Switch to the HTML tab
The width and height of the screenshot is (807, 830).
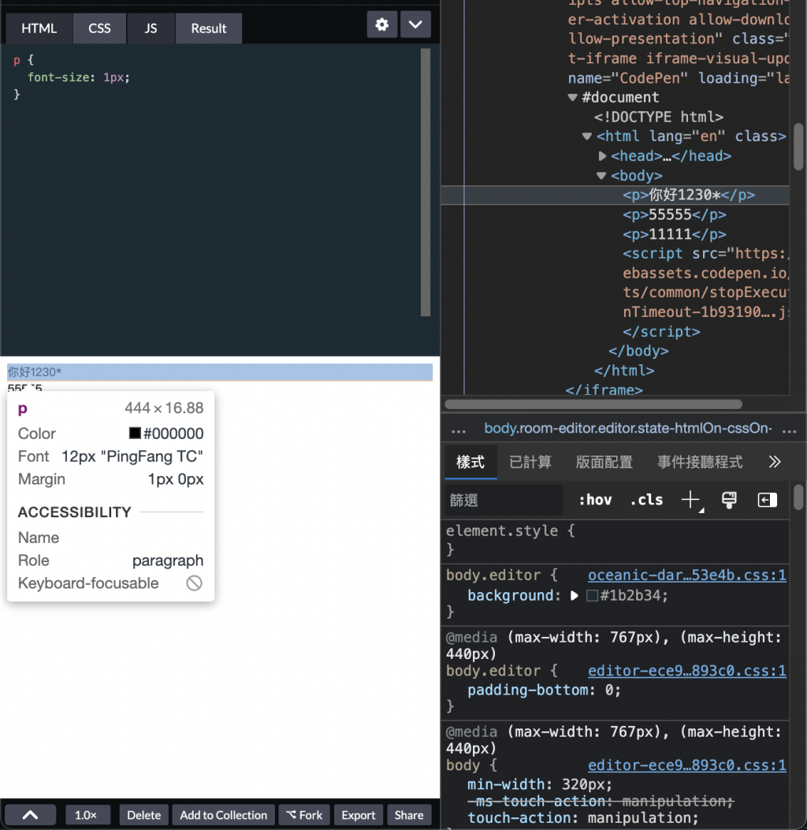tap(39, 28)
